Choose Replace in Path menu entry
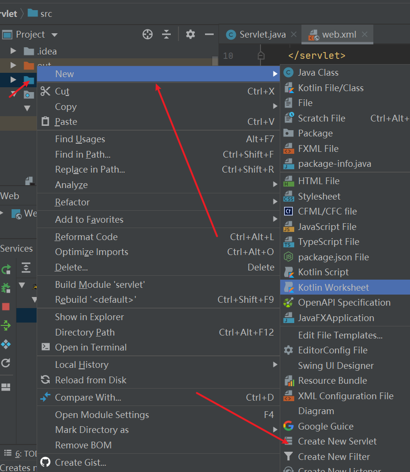410x472 pixels. (159, 170)
